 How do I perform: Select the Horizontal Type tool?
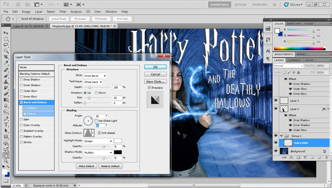tap(6, 125)
